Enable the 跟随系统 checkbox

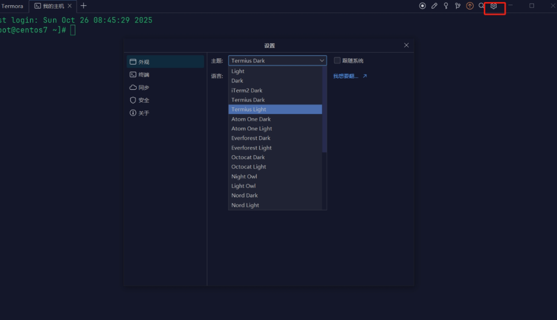coord(337,60)
